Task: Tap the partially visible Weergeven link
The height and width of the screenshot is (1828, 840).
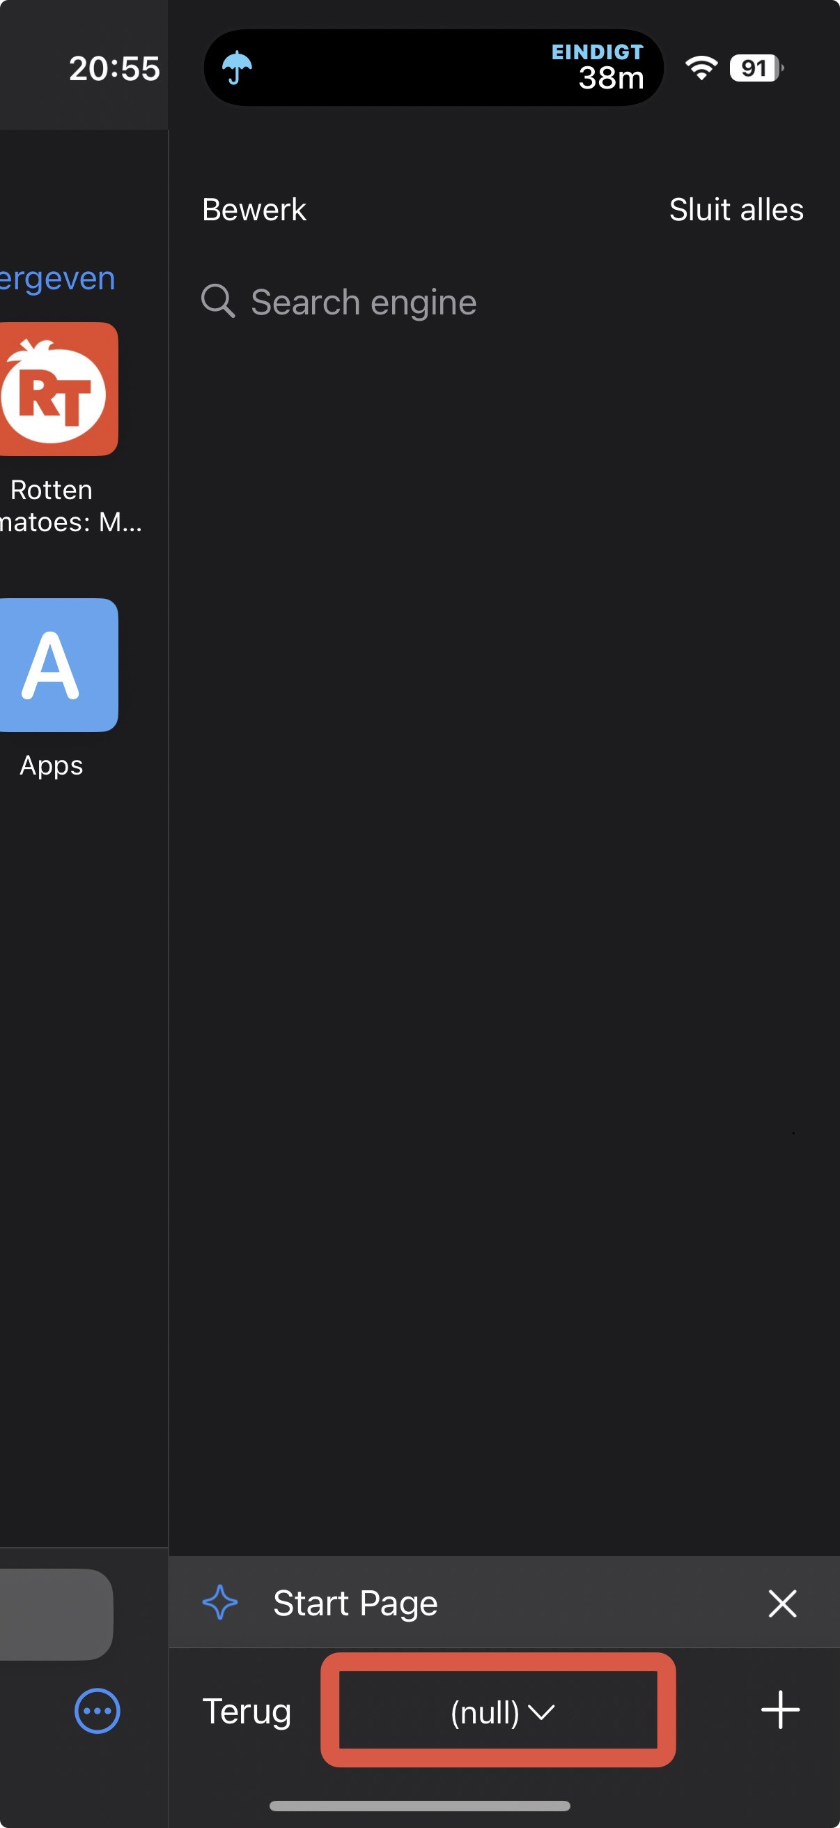Action: [x=56, y=279]
